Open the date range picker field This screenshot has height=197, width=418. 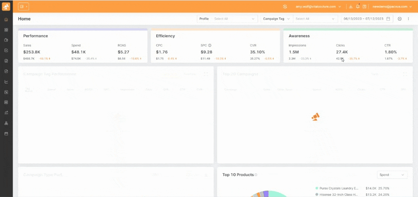366,19
